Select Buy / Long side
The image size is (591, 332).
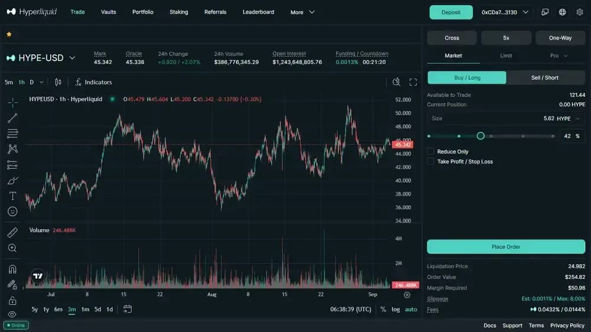467,77
